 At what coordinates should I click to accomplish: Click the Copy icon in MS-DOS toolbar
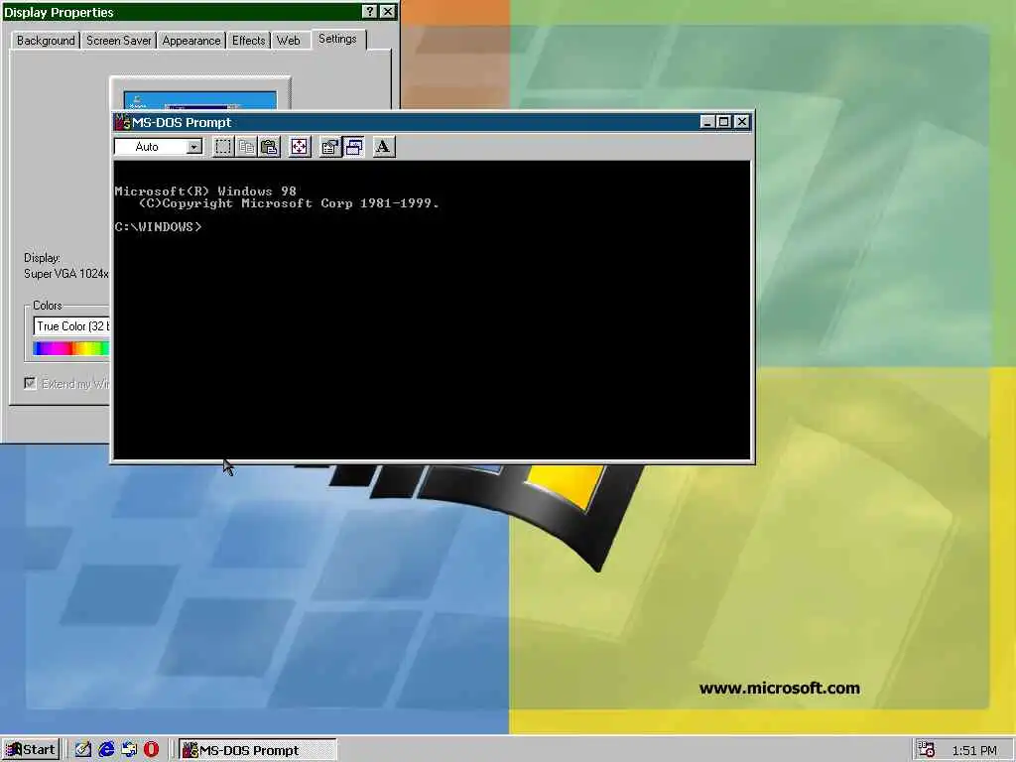click(246, 147)
